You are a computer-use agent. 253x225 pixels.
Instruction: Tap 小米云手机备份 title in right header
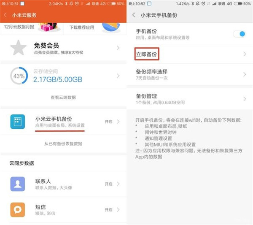coord(159,15)
